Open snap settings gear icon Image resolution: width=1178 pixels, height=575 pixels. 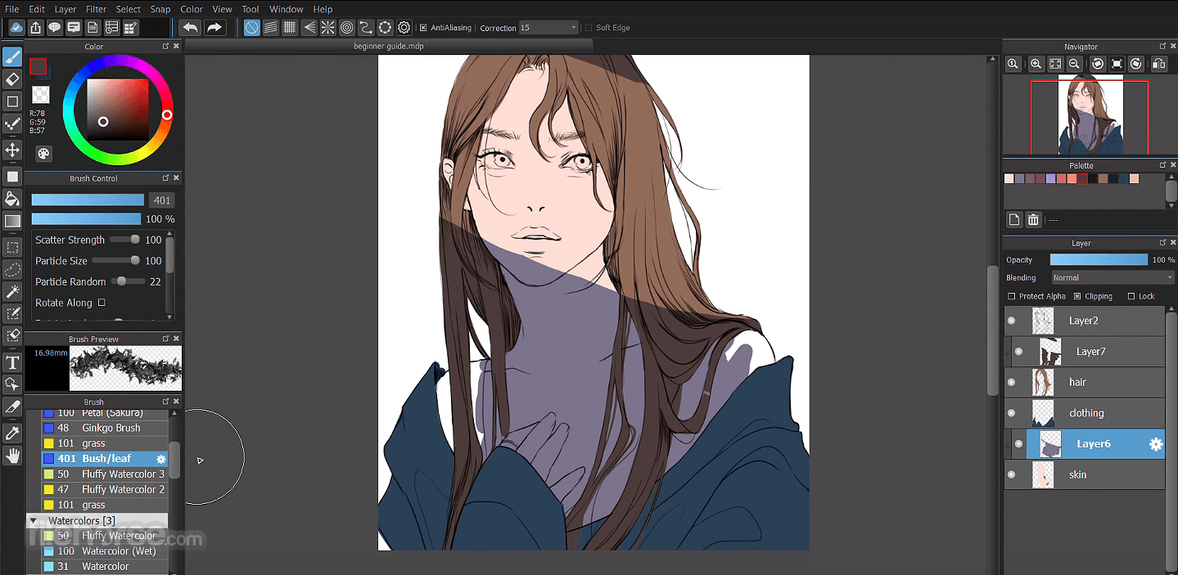tap(404, 27)
